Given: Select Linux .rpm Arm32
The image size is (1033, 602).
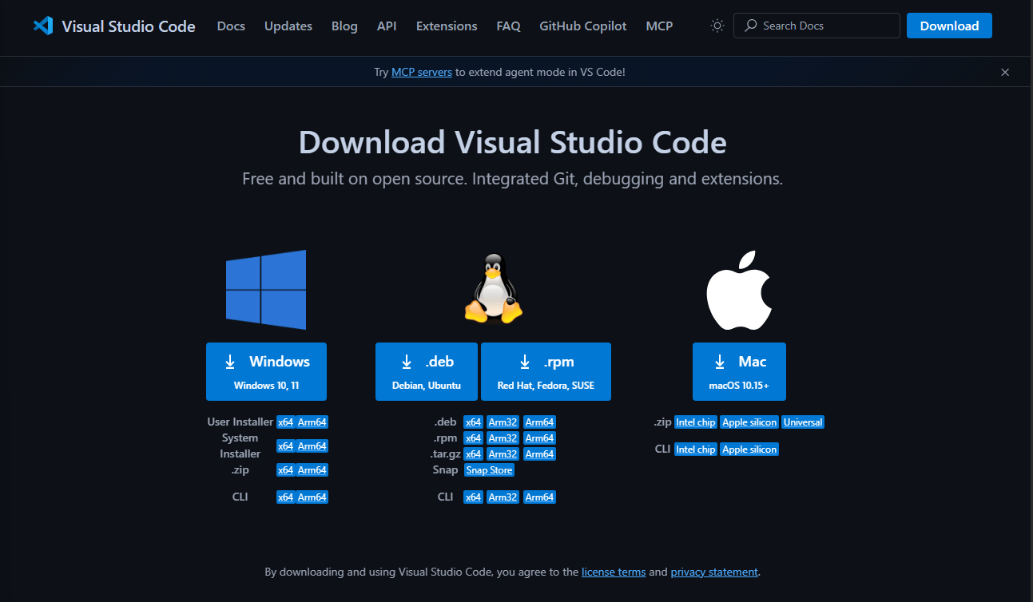Looking at the screenshot, I should [x=503, y=438].
